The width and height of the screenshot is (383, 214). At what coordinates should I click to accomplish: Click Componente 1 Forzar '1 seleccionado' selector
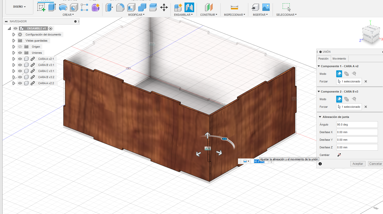[349, 81]
